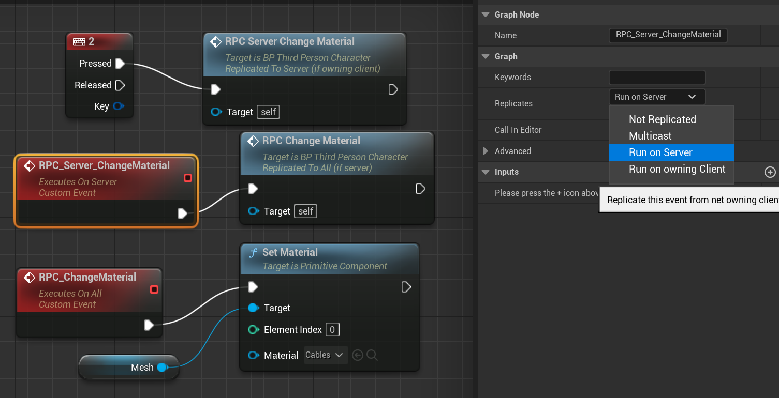Click red delegate pin on RPC_Server_ChangeMaterial event

click(188, 178)
